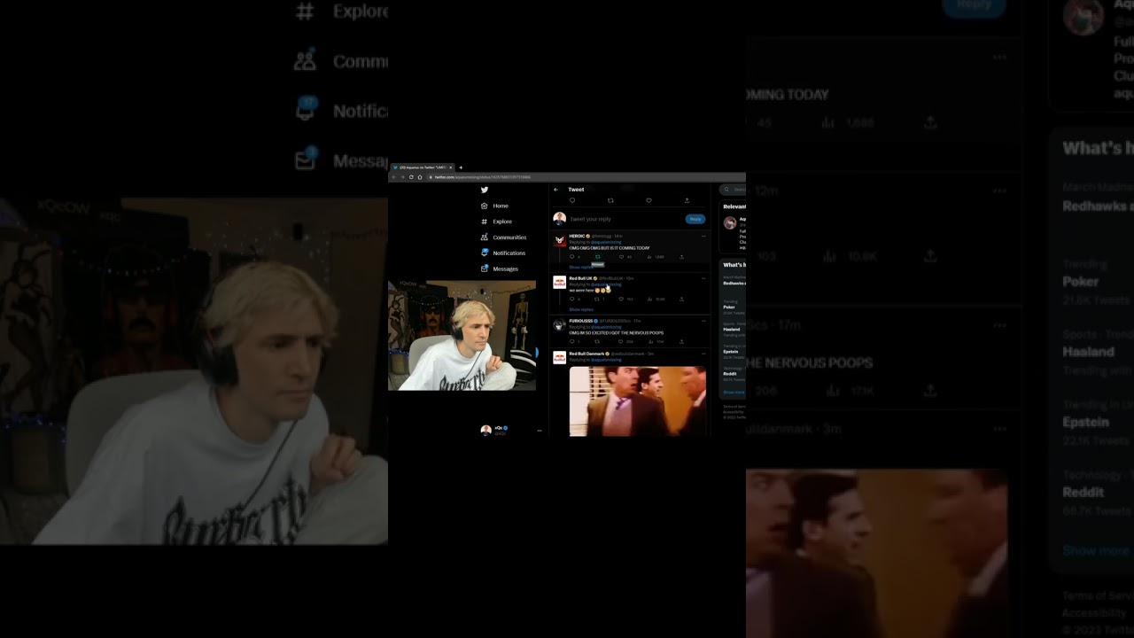
Task: Click the share icon on Red Bull UK's tweet
Action: point(681,299)
